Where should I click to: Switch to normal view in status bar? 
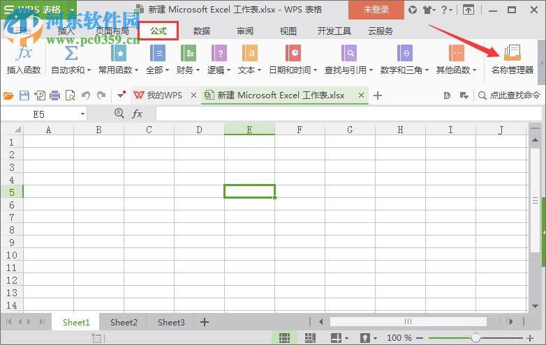284,338
